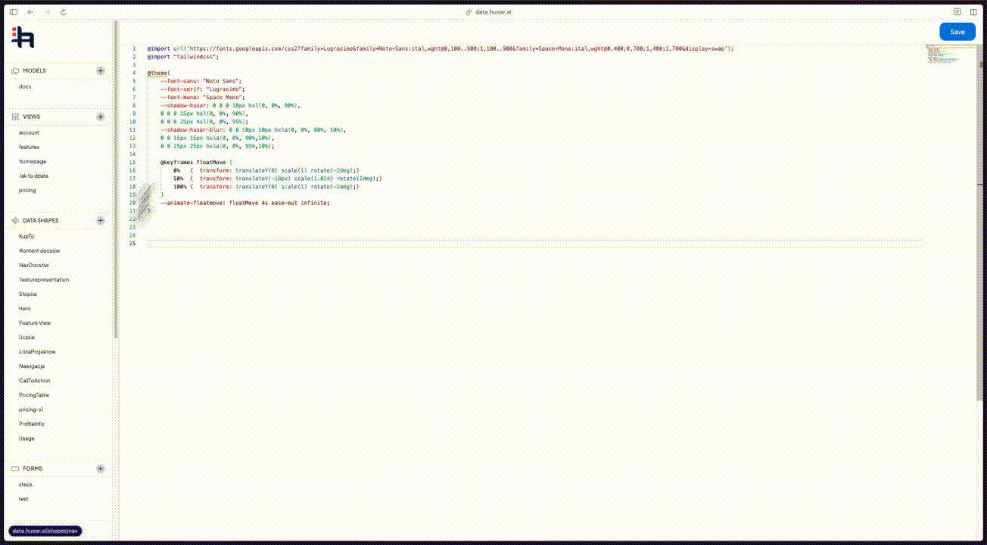Click the FORMS section icon
Image resolution: width=987 pixels, height=545 pixels.
point(15,469)
